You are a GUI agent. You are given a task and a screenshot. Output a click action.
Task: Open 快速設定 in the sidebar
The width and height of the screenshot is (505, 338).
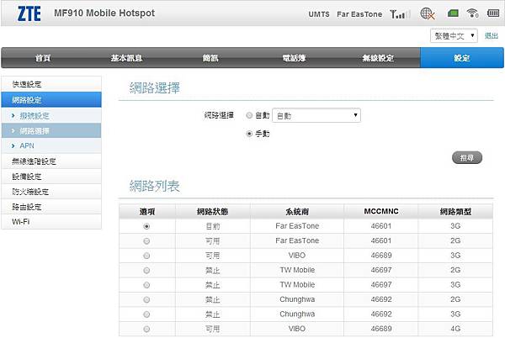[51, 84]
